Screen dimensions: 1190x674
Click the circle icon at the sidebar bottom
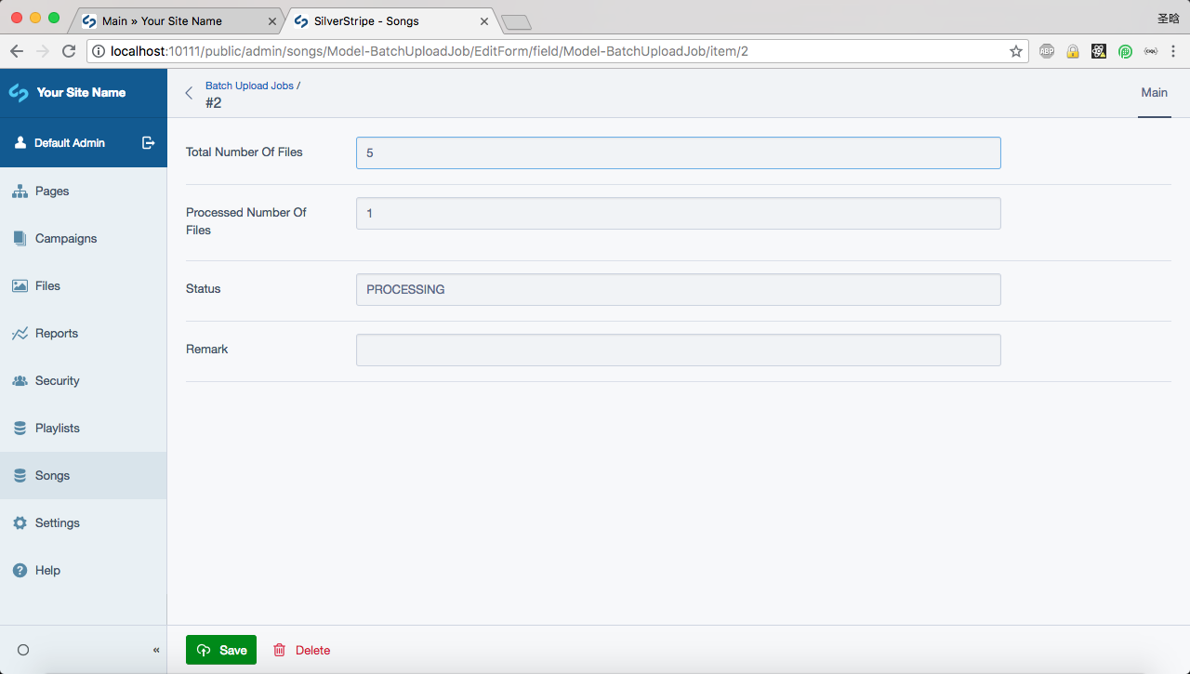[23, 650]
